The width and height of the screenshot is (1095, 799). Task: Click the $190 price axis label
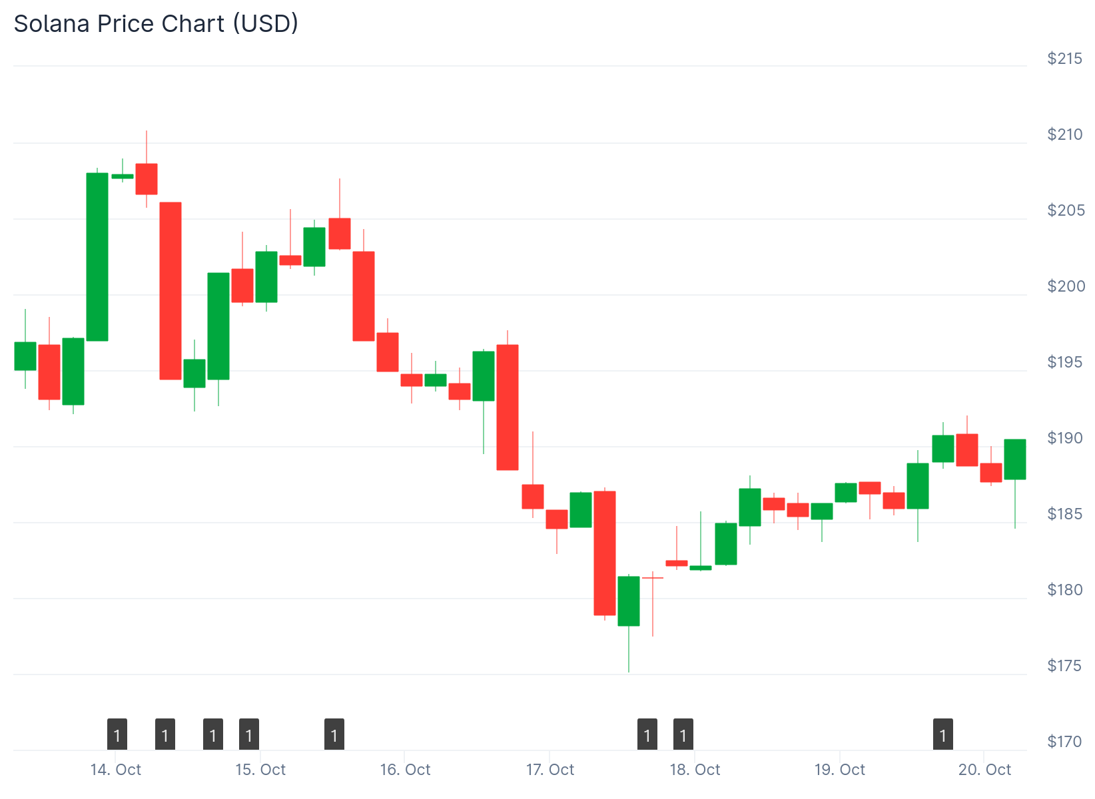point(1064,438)
